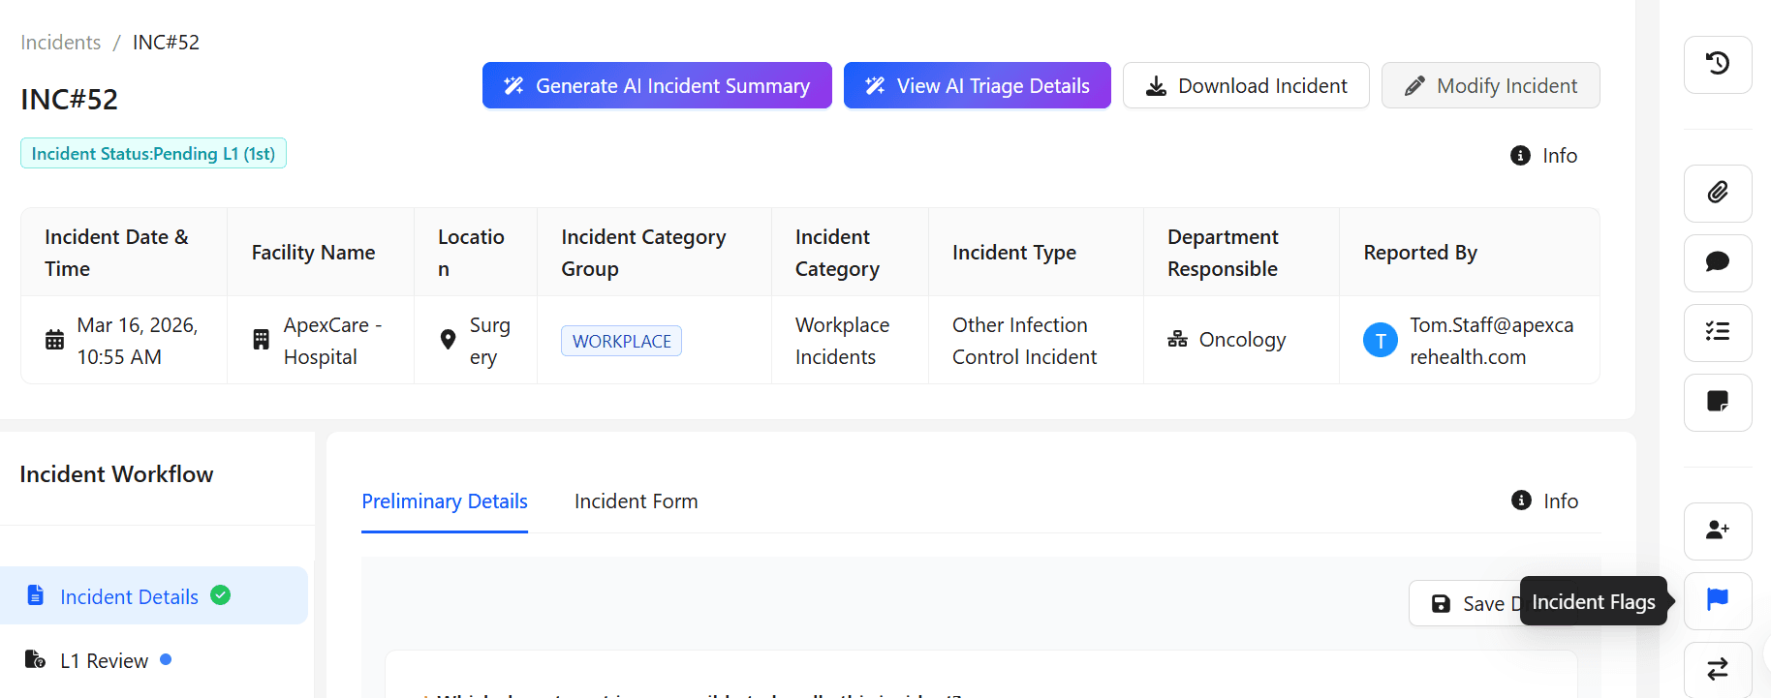Click the Modify Incident button
The image size is (1771, 698).
[1490, 86]
